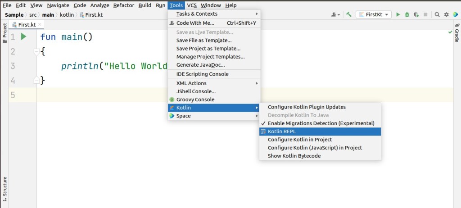Open Search Everywhere magnifier icon
Screen dimensions: 461x208
pyautogui.click(x=437, y=14)
